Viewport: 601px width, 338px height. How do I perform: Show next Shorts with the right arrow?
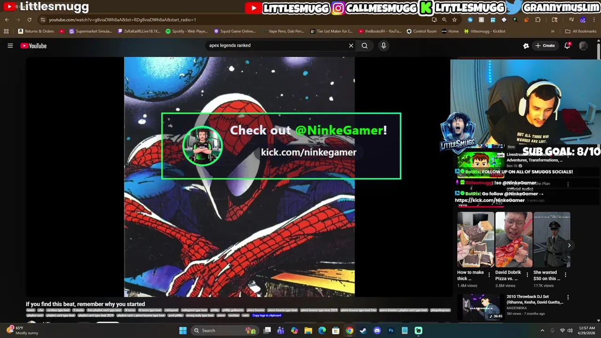(x=569, y=245)
